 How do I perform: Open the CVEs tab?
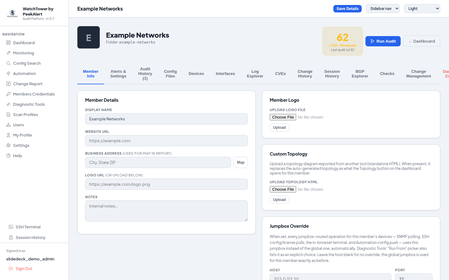click(x=280, y=74)
